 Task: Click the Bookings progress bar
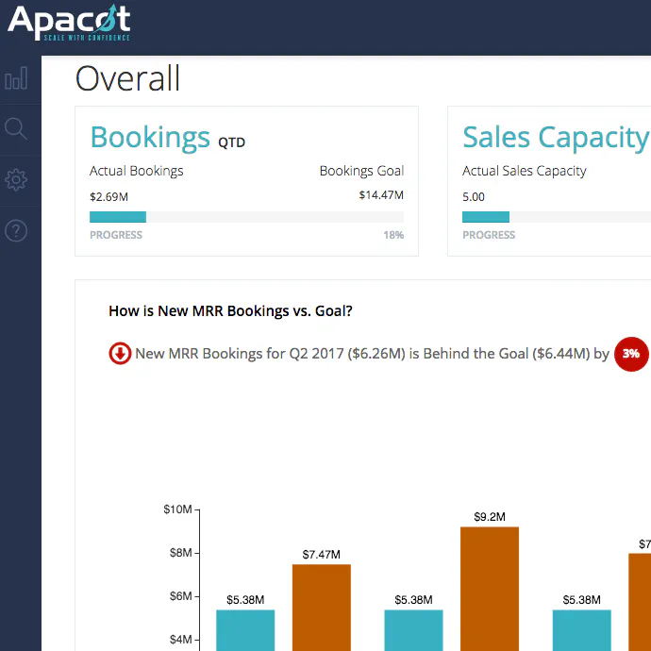(246, 217)
